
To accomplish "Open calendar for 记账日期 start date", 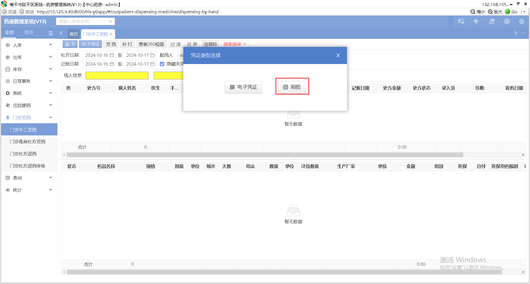I will point(112,64).
